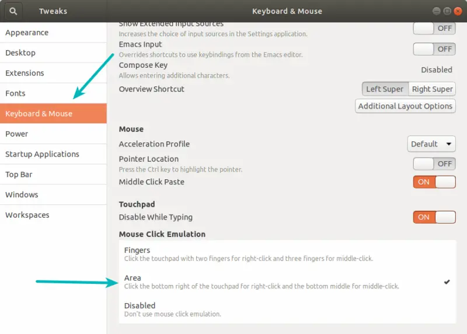Turn off Middle Click Paste
This screenshot has height=334, width=467.
[x=434, y=182]
